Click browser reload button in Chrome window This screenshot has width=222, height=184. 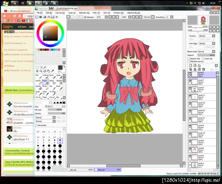point(14,16)
